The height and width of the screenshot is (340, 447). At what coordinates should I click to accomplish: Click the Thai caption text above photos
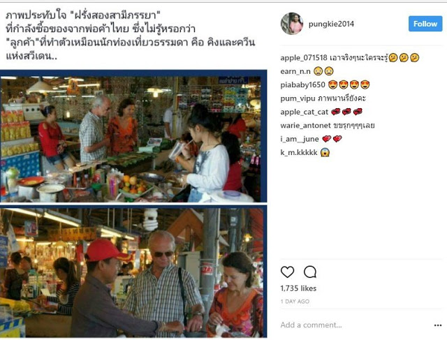pos(131,36)
